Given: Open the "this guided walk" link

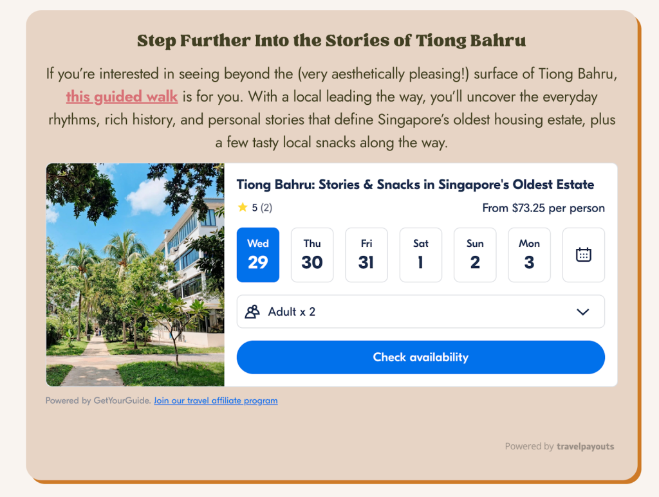Looking at the screenshot, I should click(x=122, y=97).
